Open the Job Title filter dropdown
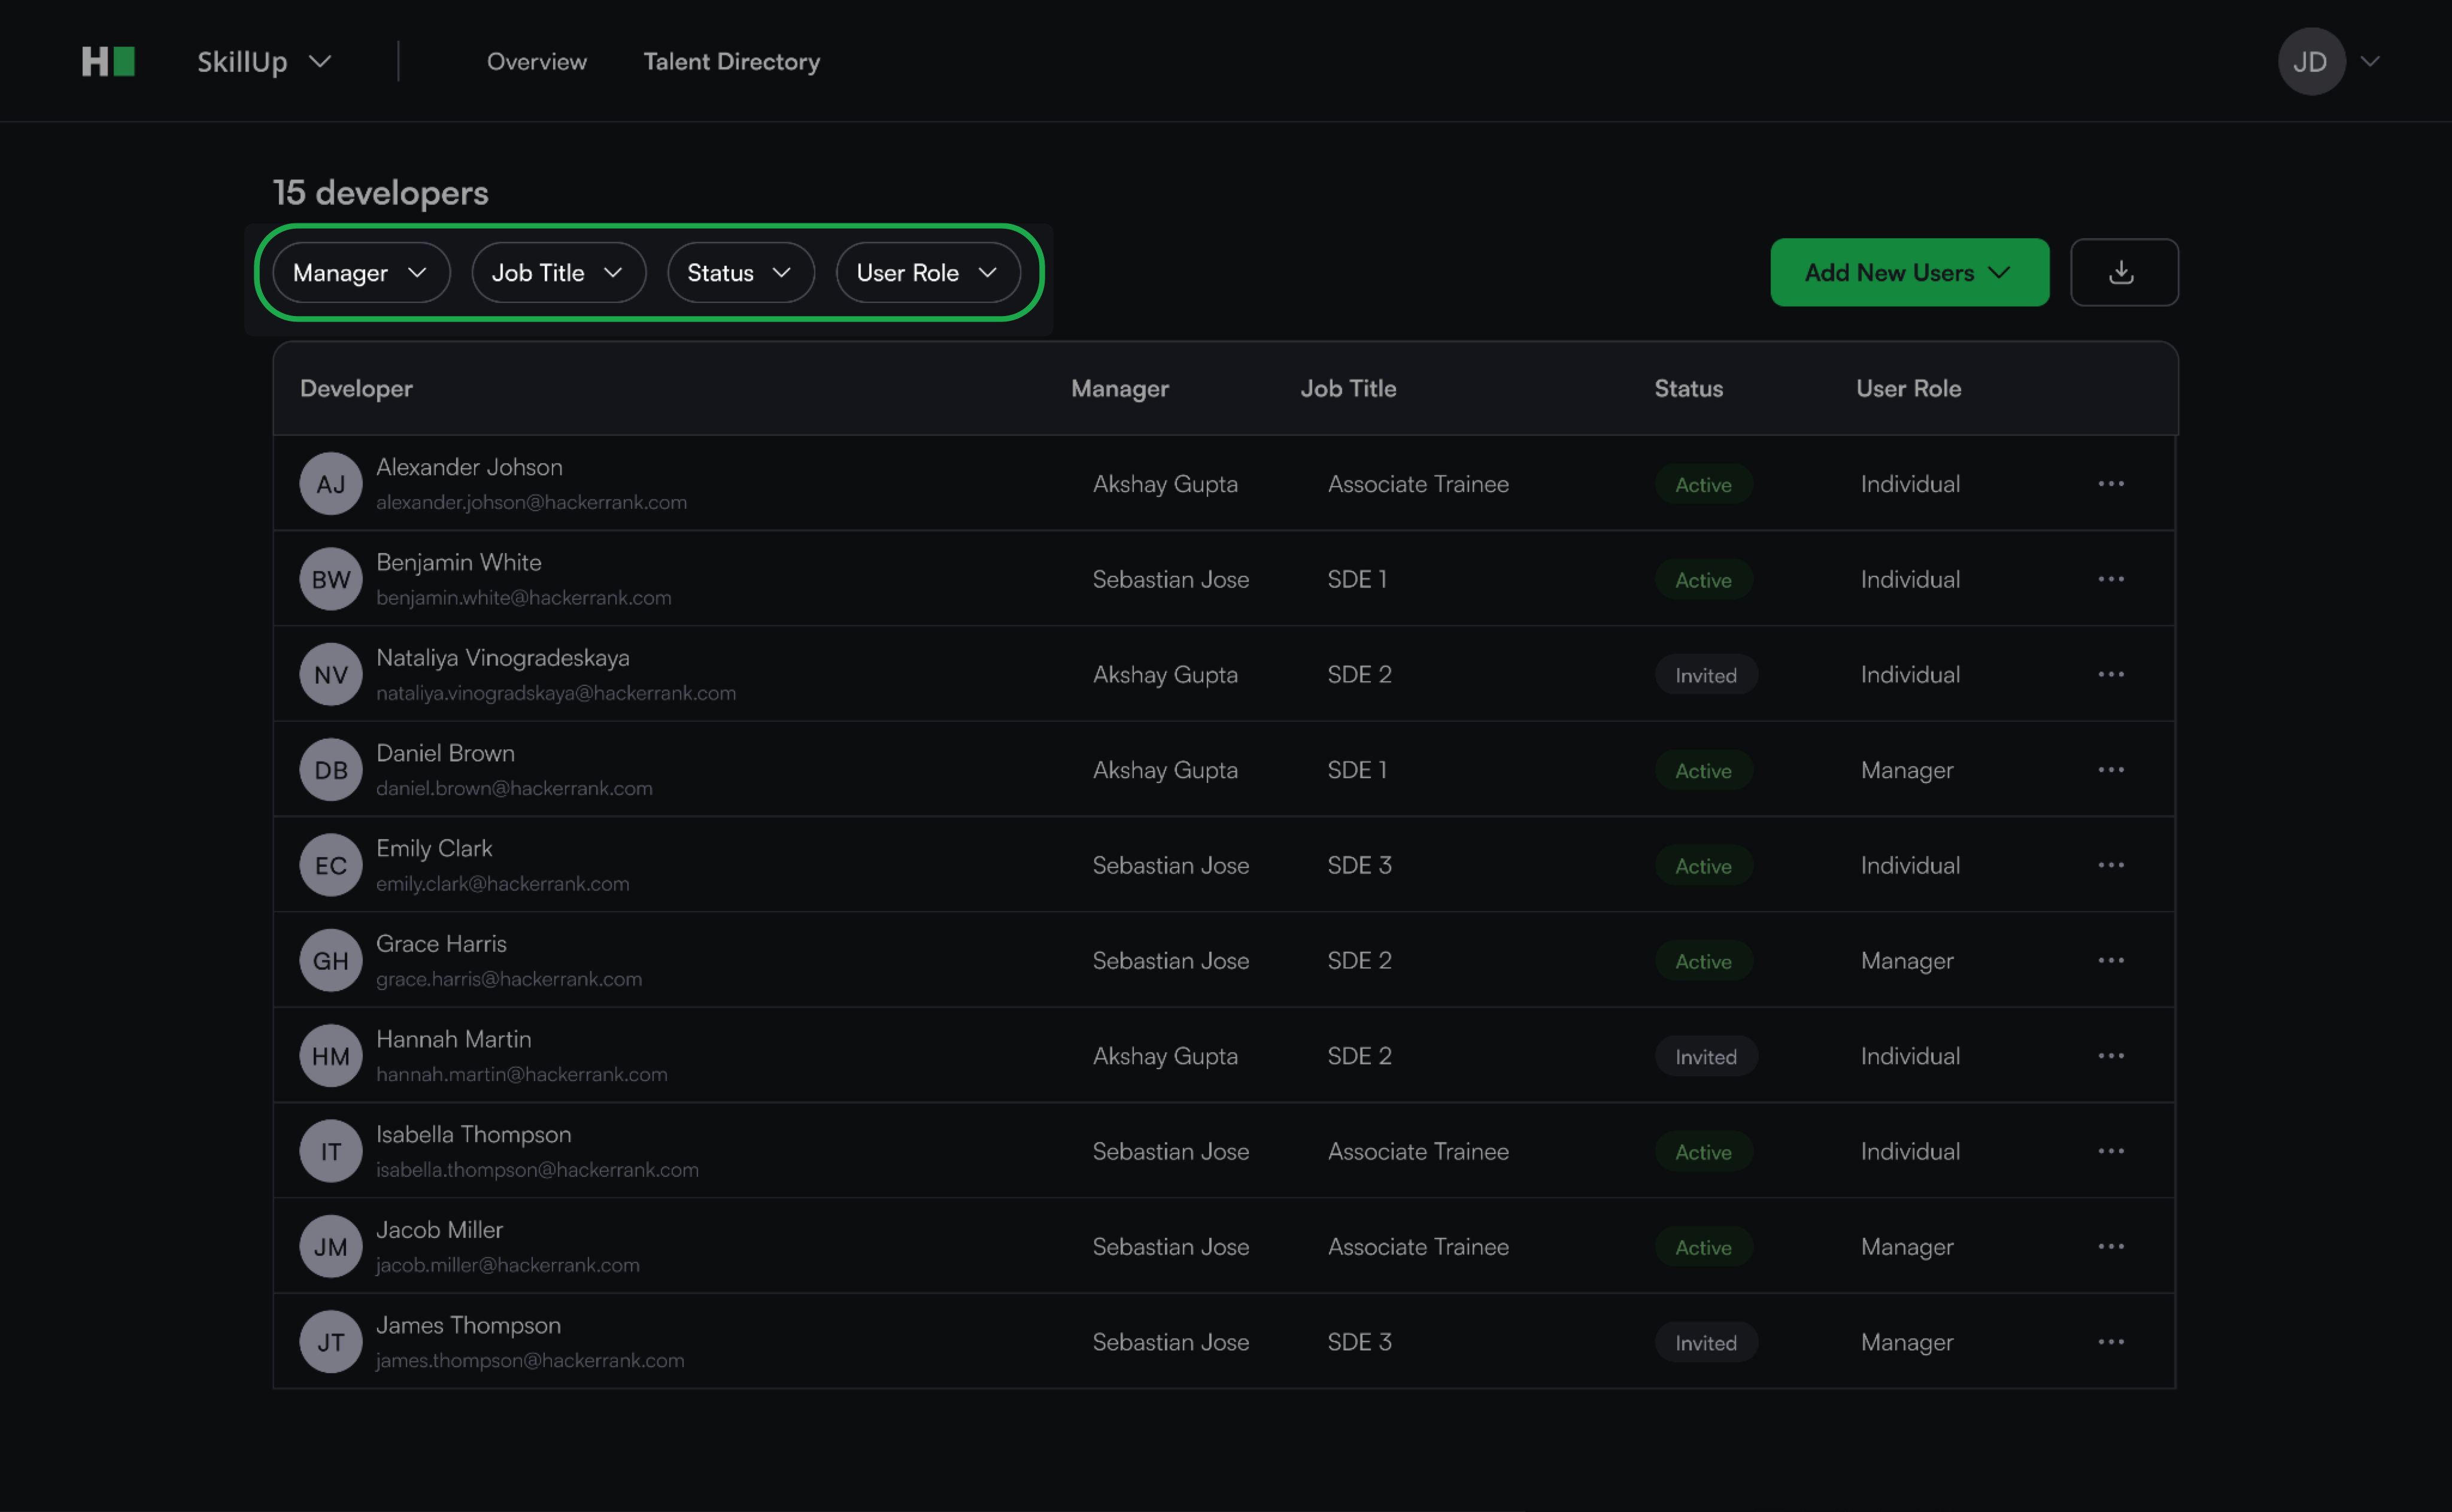This screenshot has width=2452, height=1512. [x=558, y=273]
